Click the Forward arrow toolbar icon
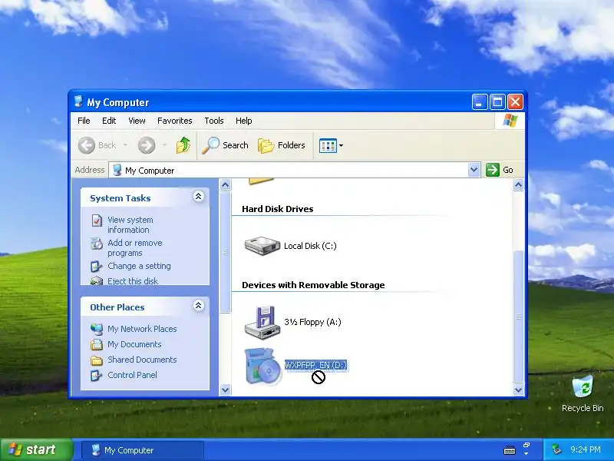 tap(147, 145)
